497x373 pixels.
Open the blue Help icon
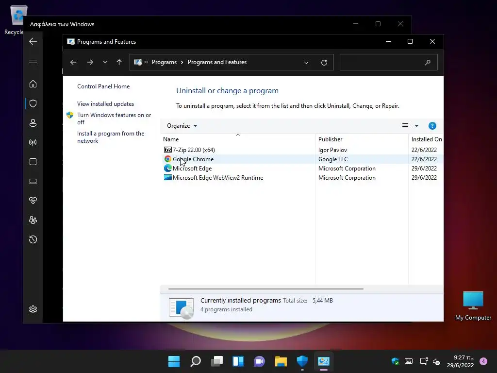click(x=432, y=126)
